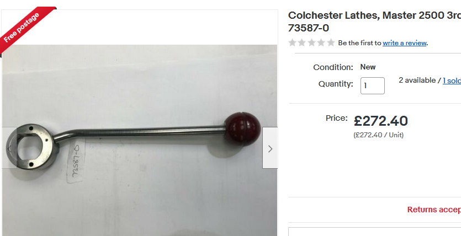The height and width of the screenshot is (236, 461).
Task: Click the £272.40 price amount
Action: coord(381,121)
